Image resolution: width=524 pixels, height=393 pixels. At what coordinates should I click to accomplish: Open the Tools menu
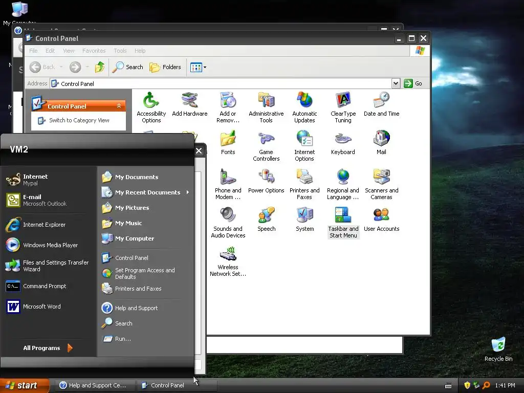coord(120,51)
